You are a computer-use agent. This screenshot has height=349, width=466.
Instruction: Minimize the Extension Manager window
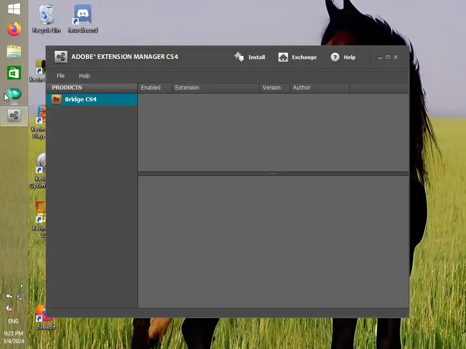click(380, 57)
